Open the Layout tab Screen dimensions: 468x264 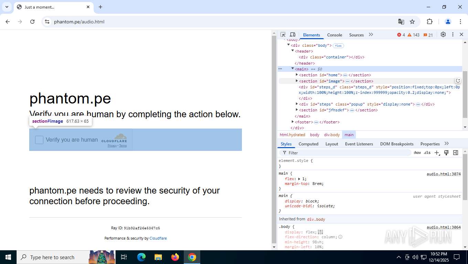click(x=332, y=144)
